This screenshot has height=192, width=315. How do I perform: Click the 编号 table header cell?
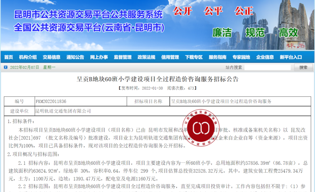pos(19,102)
